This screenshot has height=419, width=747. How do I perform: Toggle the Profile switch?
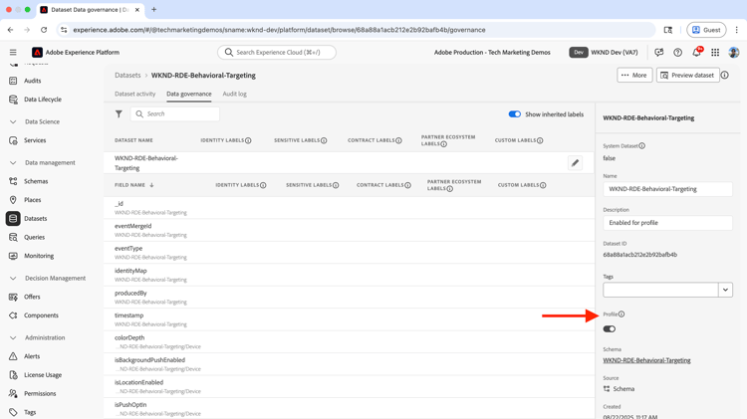click(610, 329)
